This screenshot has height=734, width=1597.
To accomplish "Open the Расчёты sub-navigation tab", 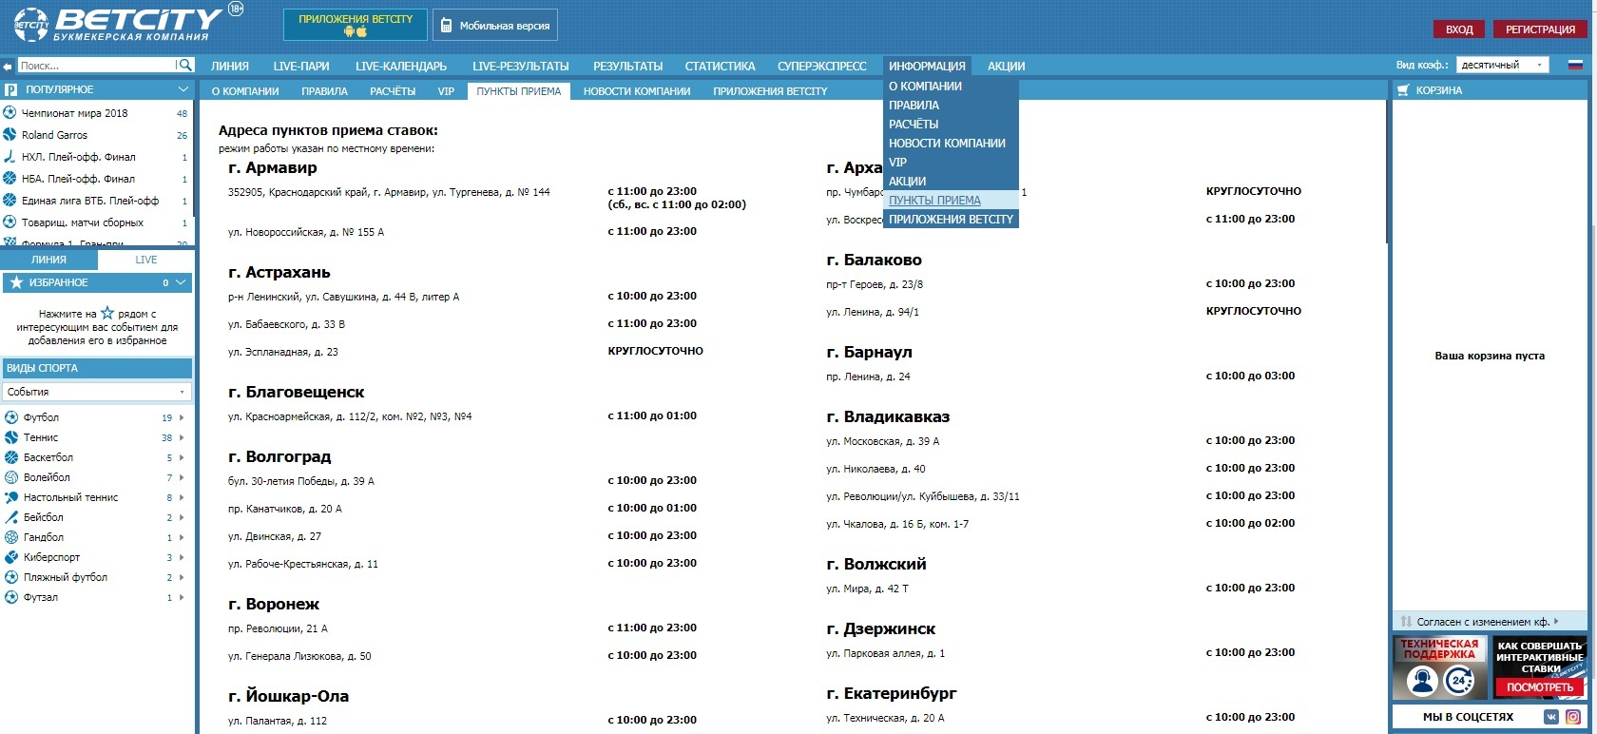I will point(393,91).
